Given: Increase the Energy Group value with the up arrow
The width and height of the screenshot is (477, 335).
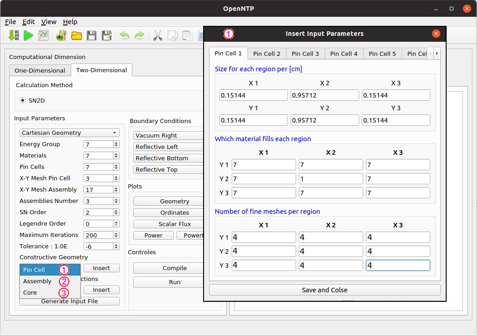Looking at the screenshot, I should pyautogui.click(x=116, y=143).
